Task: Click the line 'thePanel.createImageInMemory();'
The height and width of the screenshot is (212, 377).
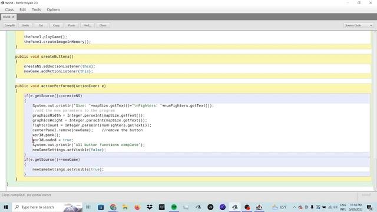Action: click(57, 42)
